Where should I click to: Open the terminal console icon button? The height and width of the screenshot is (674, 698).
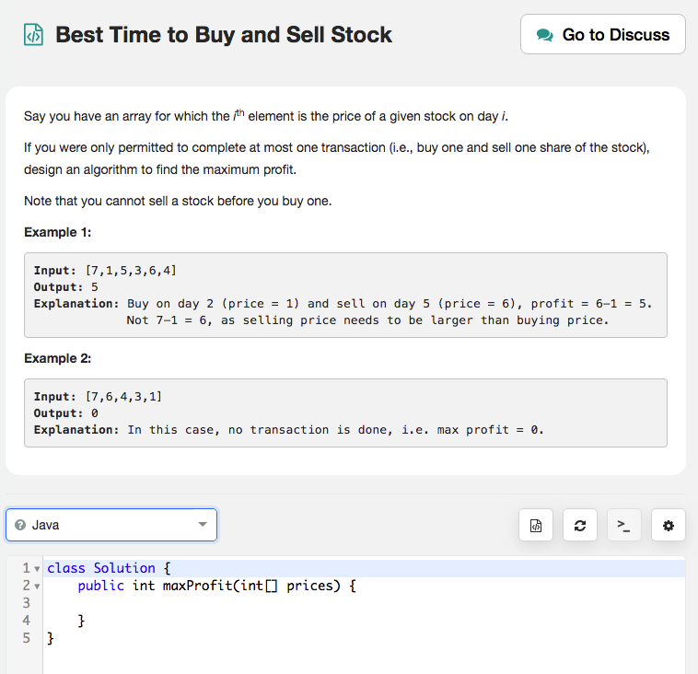pyautogui.click(x=624, y=526)
